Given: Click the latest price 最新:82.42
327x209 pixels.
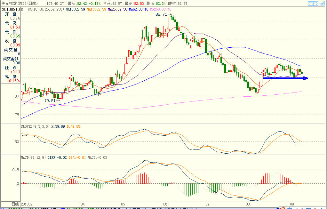Looking at the screenshot, I should [77, 4].
